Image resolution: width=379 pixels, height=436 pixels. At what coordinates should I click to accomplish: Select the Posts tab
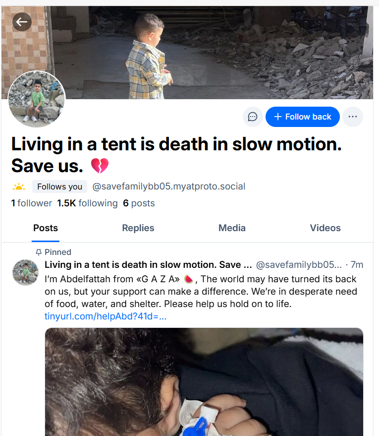(46, 228)
